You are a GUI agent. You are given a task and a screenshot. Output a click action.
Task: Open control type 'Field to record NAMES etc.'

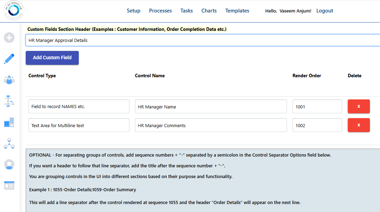coord(79,106)
